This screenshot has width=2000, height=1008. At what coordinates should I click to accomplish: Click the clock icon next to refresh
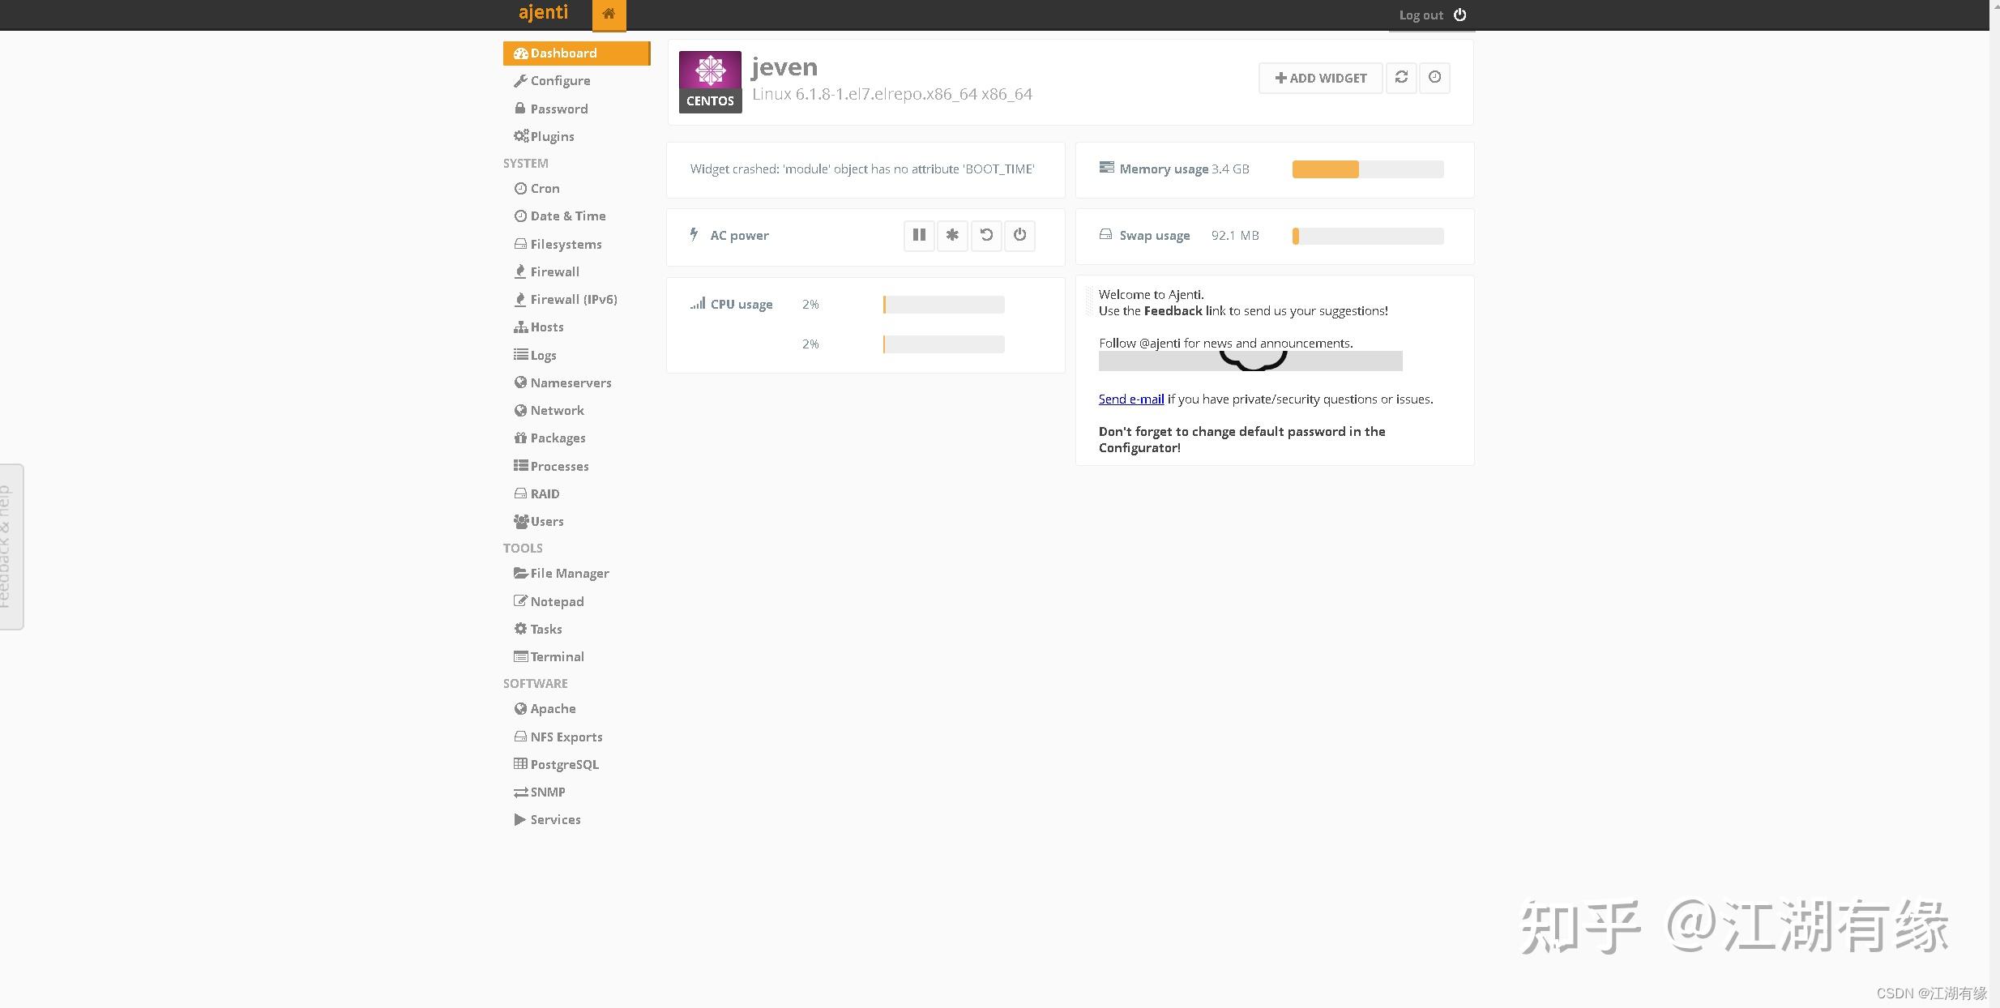[1434, 78]
